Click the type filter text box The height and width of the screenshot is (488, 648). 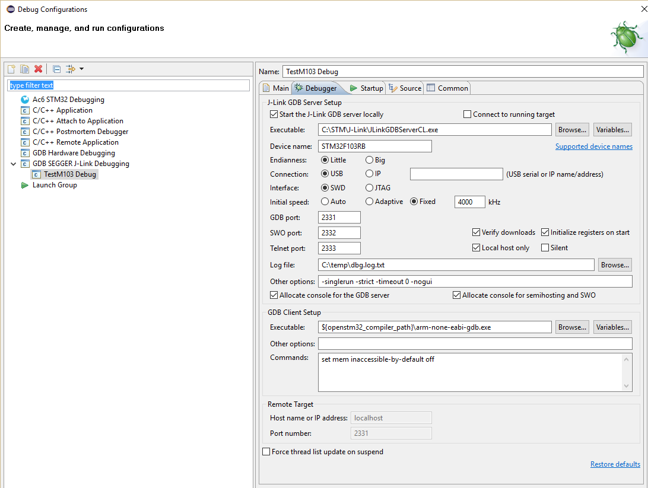click(x=129, y=85)
